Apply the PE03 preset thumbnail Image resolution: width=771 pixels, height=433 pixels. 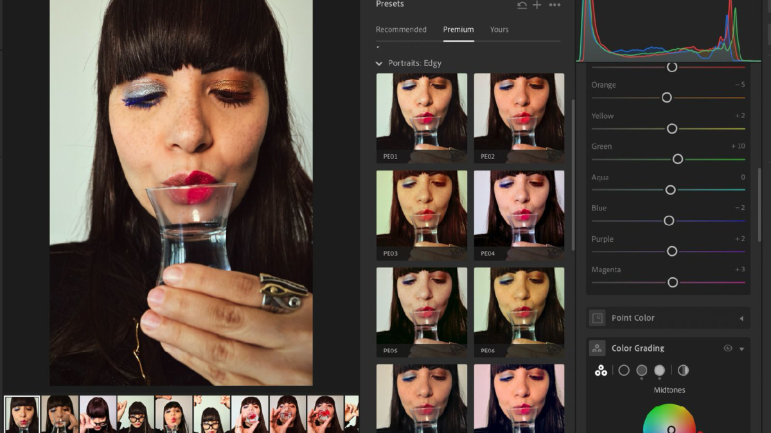point(421,215)
